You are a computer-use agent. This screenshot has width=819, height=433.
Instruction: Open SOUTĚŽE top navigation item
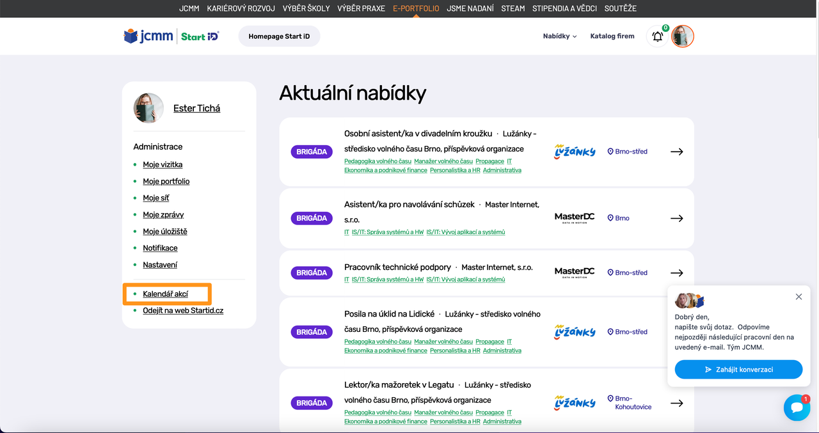pos(621,8)
